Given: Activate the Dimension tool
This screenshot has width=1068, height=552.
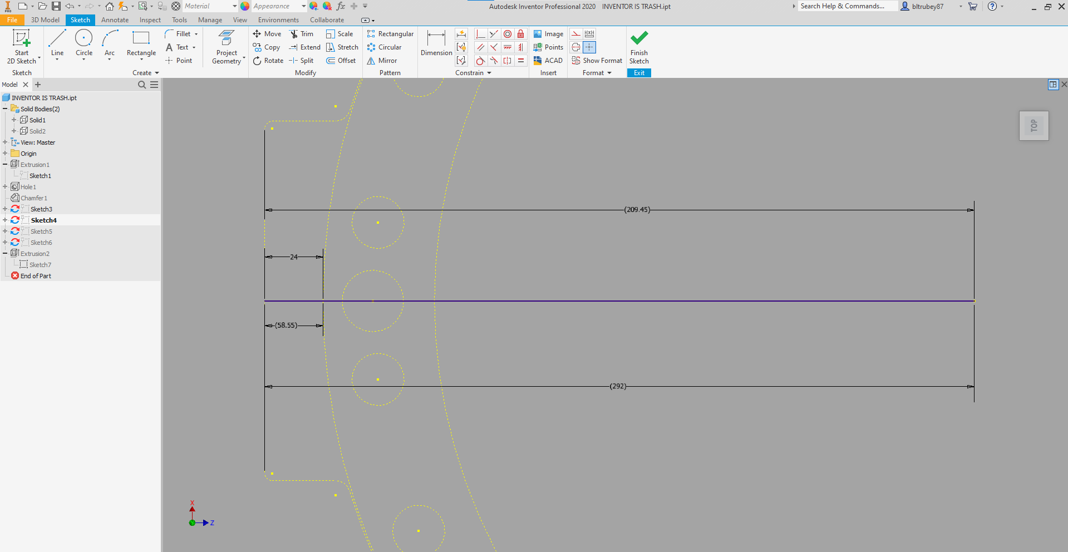Looking at the screenshot, I should point(436,45).
